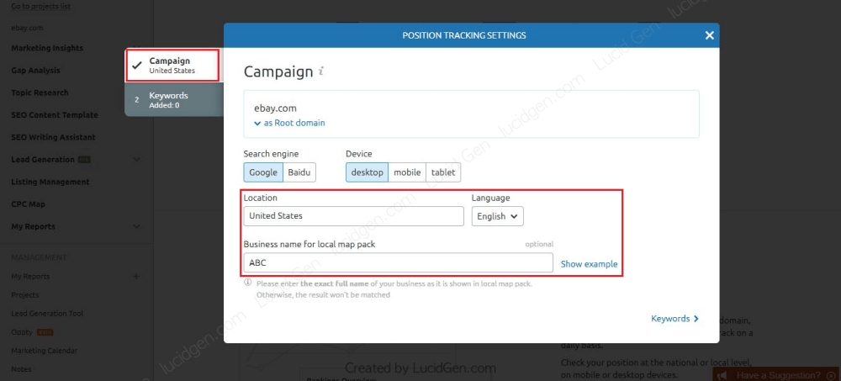Open the Language dropdown
The image size is (841, 381).
[497, 216]
